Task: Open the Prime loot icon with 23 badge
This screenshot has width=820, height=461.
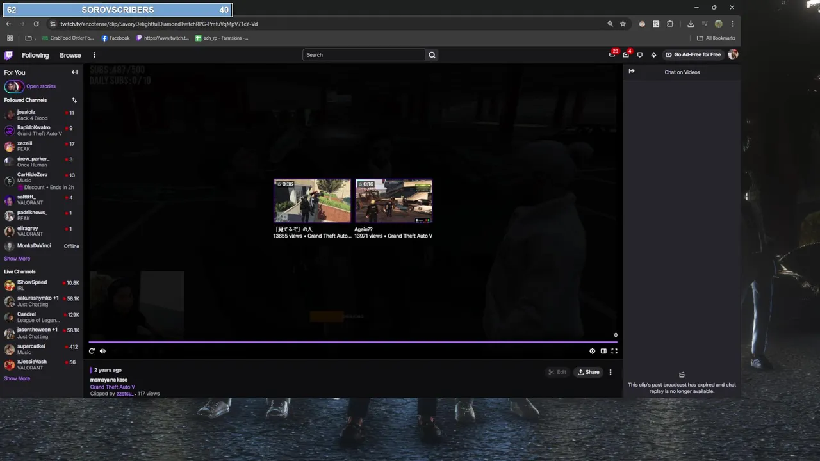Action: click(612, 54)
